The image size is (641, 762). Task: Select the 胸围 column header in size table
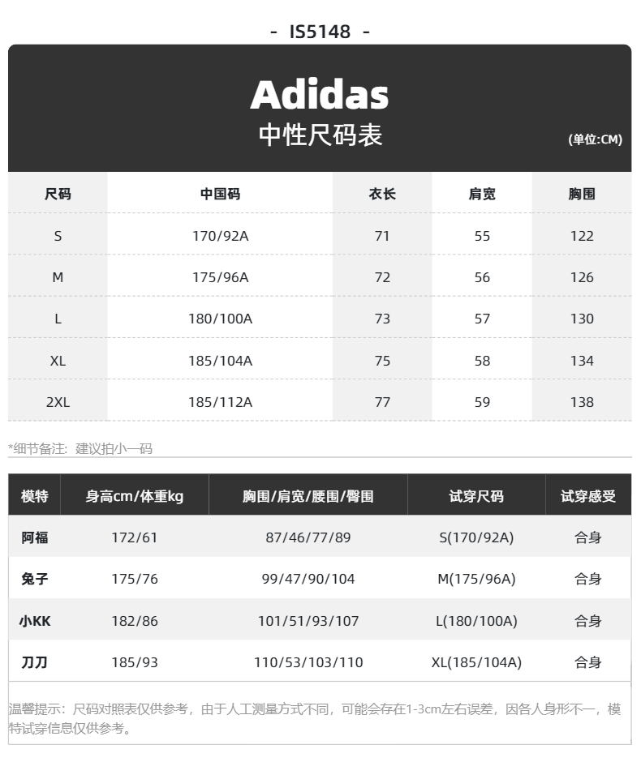[582, 194]
